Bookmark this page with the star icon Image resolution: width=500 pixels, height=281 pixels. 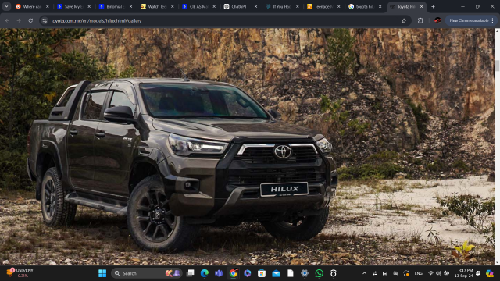click(x=404, y=21)
